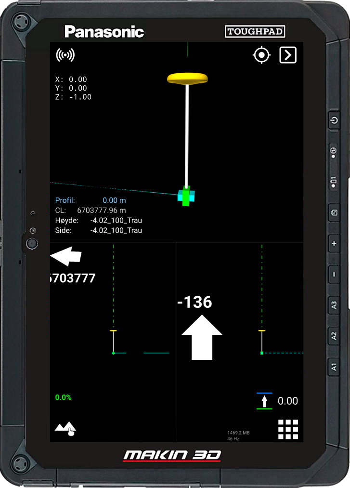Expand the side panel chevron arrow

(x=288, y=55)
